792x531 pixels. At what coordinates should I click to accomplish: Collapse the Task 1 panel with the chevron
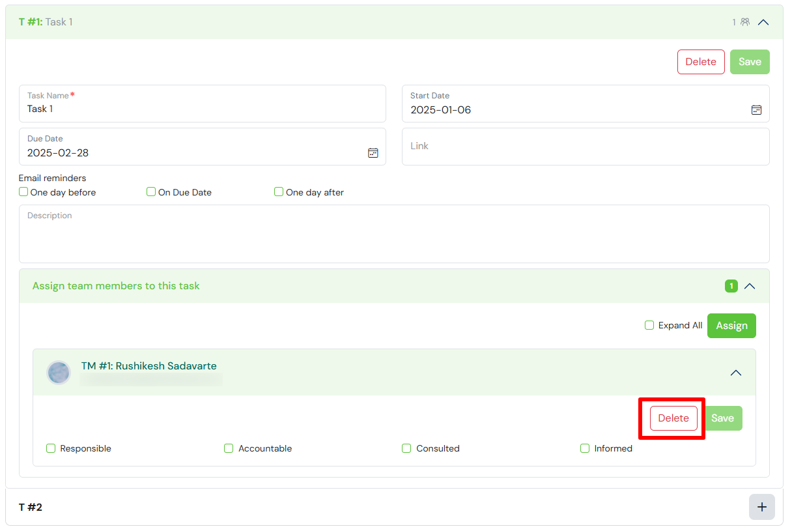[763, 22]
